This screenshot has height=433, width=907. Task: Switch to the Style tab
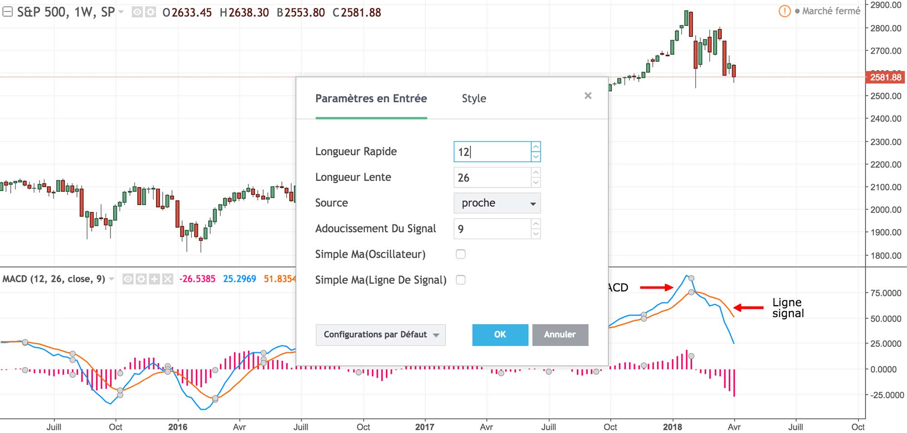click(x=474, y=98)
